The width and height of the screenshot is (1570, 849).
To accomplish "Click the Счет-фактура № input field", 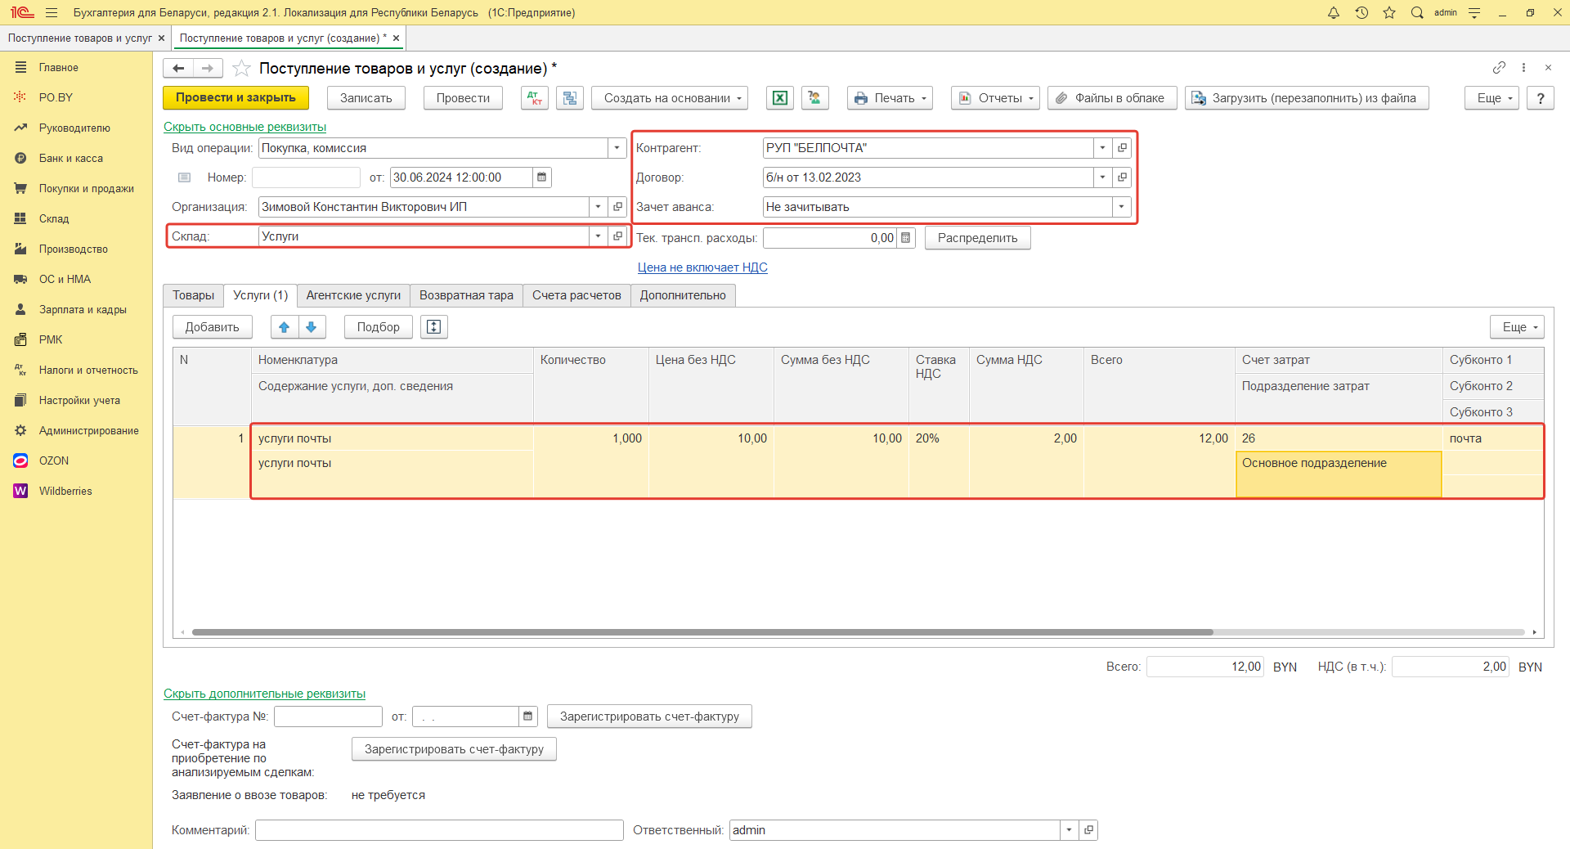I will pos(328,716).
